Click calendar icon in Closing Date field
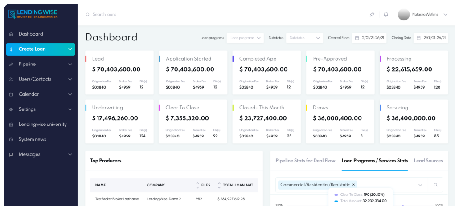The width and height of the screenshot is (459, 206). [418, 38]
